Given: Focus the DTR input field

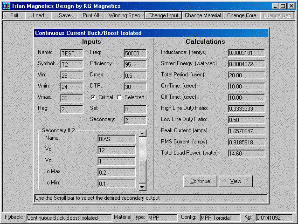Looking at the screenshot, I should pyautogui.click(x=135, y=87).
